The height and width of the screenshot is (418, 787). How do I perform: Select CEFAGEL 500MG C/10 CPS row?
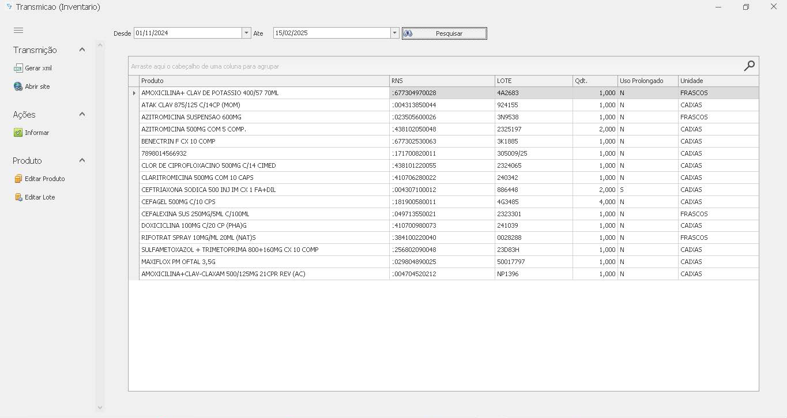pos(443,202)
